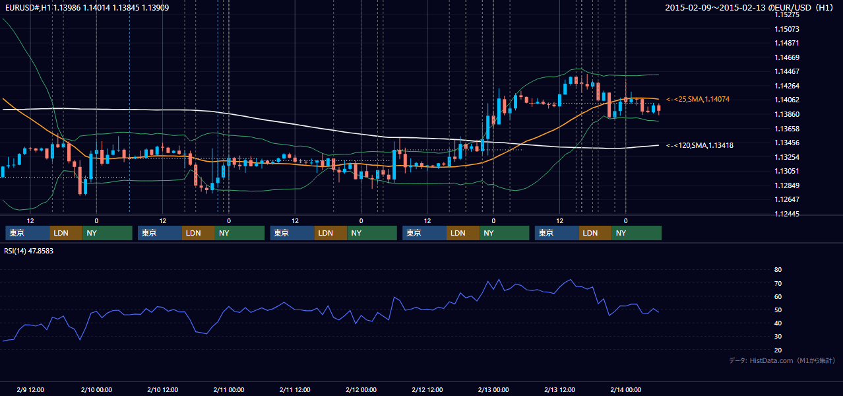
Task: Click price axis value 1.13658
Action: click(x=786, y=129)
